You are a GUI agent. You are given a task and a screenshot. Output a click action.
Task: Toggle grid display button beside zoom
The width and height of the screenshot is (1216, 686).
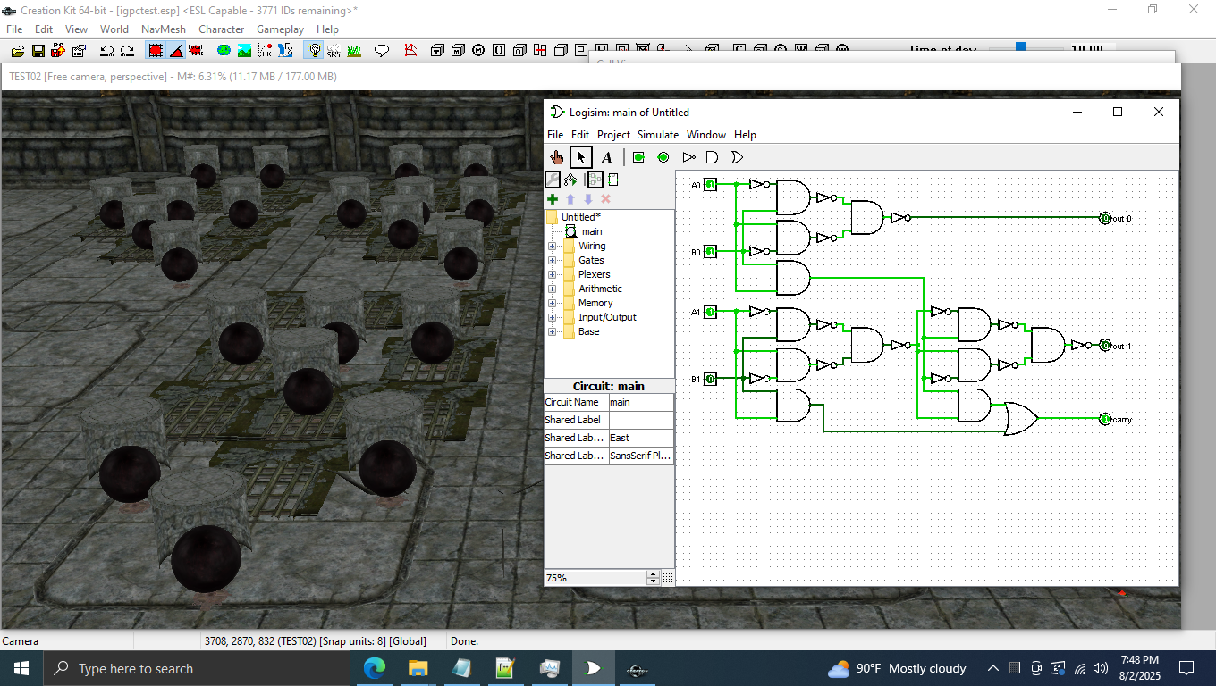click(668, 578)
